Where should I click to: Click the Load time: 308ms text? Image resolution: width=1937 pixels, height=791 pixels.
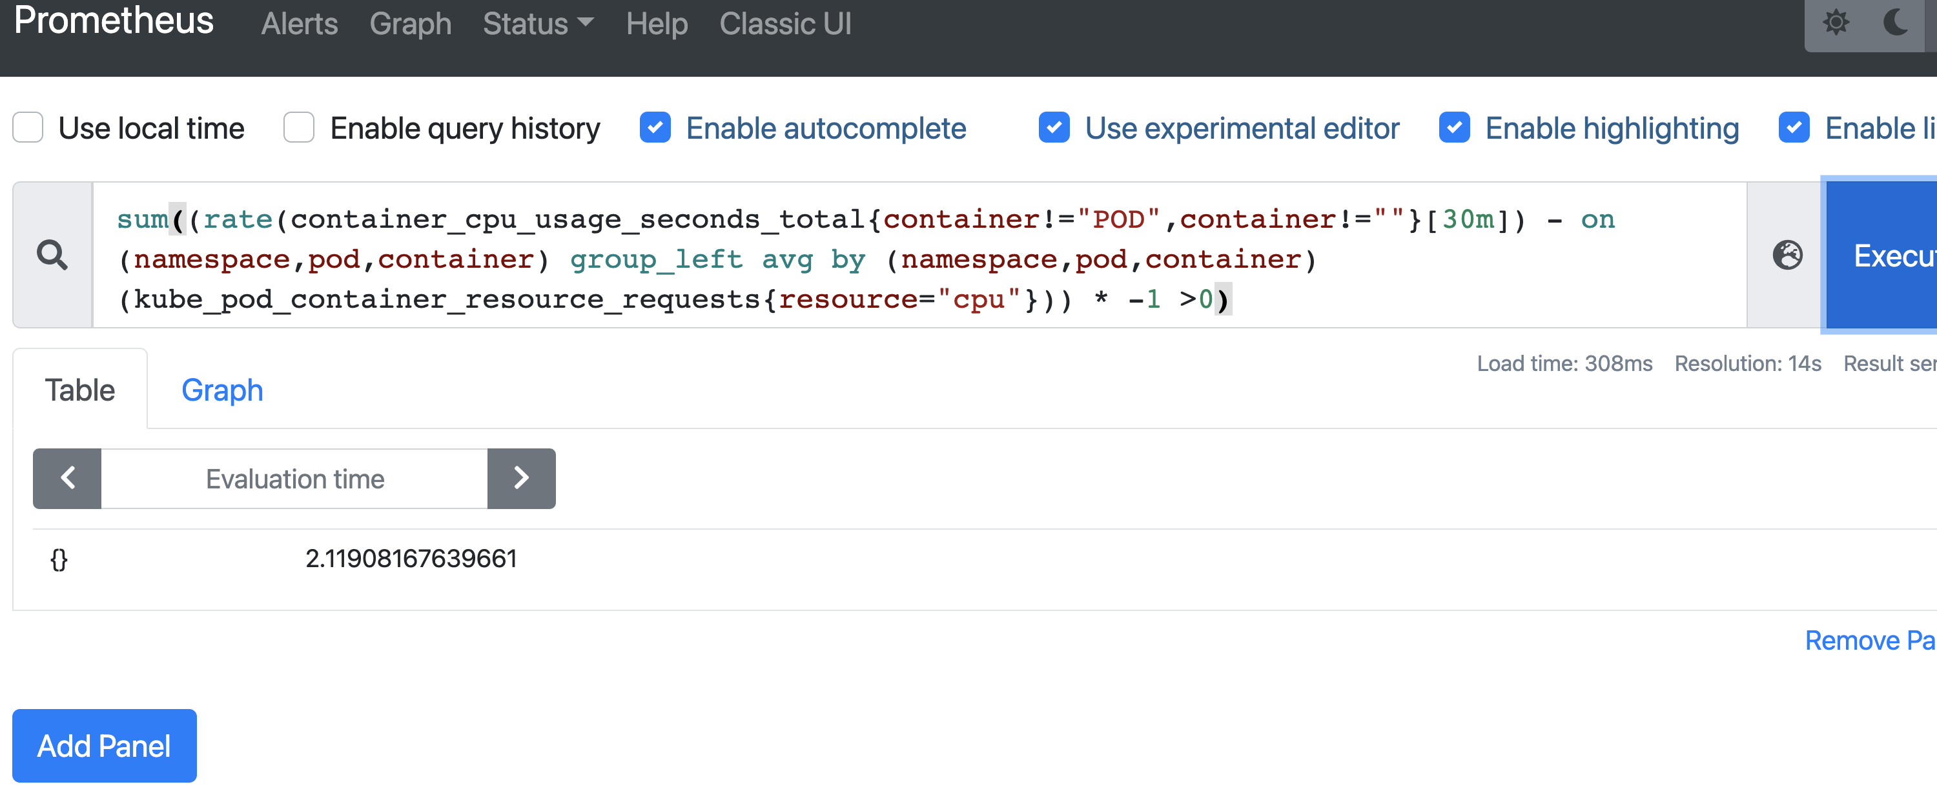(1564, 364)
